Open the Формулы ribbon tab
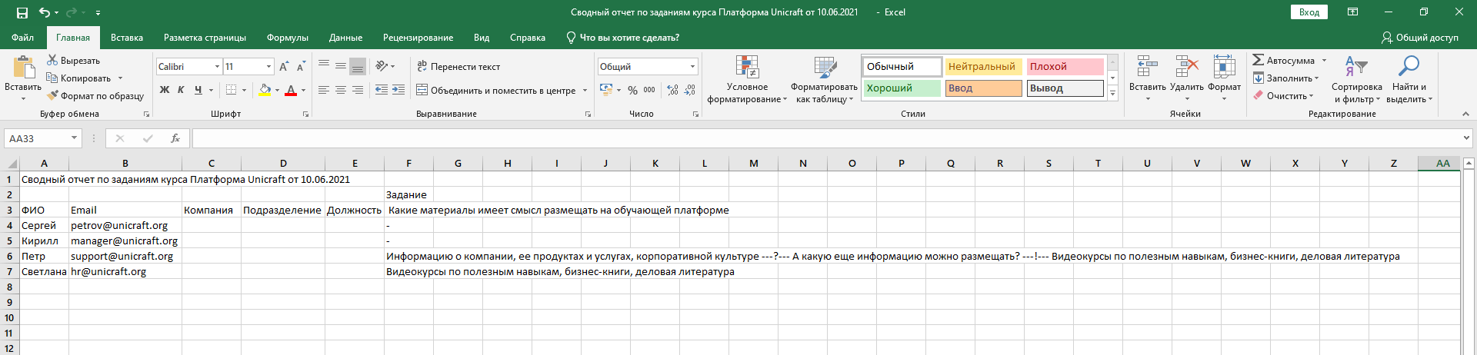Viewport: 1477px width, 355px height. [287, 38]
